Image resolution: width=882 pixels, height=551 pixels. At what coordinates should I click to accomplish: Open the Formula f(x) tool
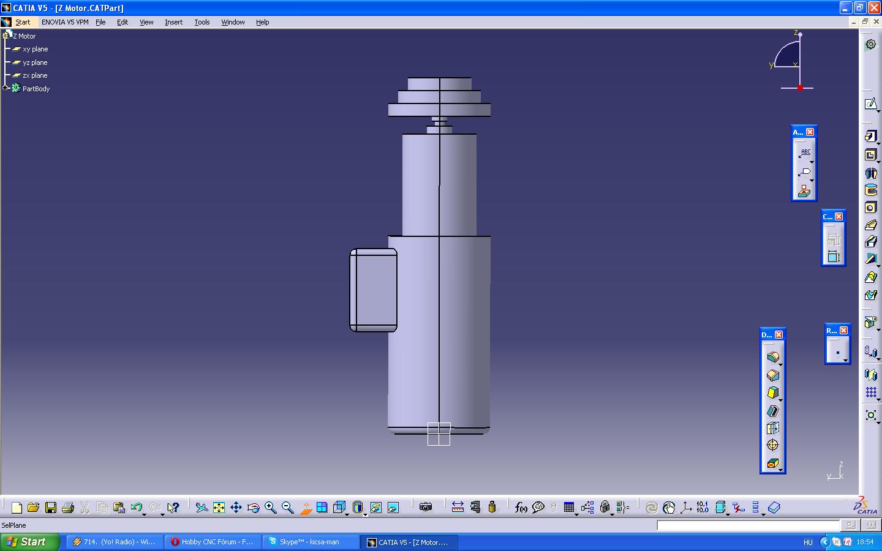[521, 508]
